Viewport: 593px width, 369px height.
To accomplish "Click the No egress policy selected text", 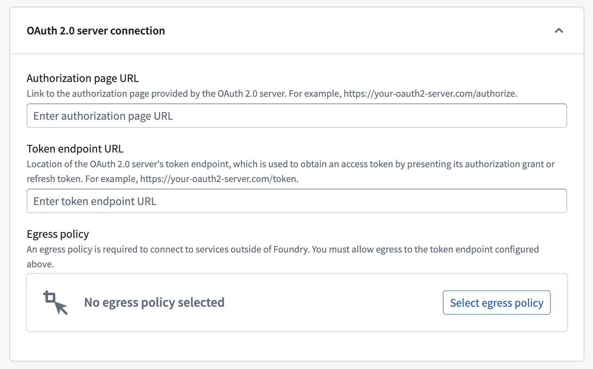I will click(x=154, y=303).
